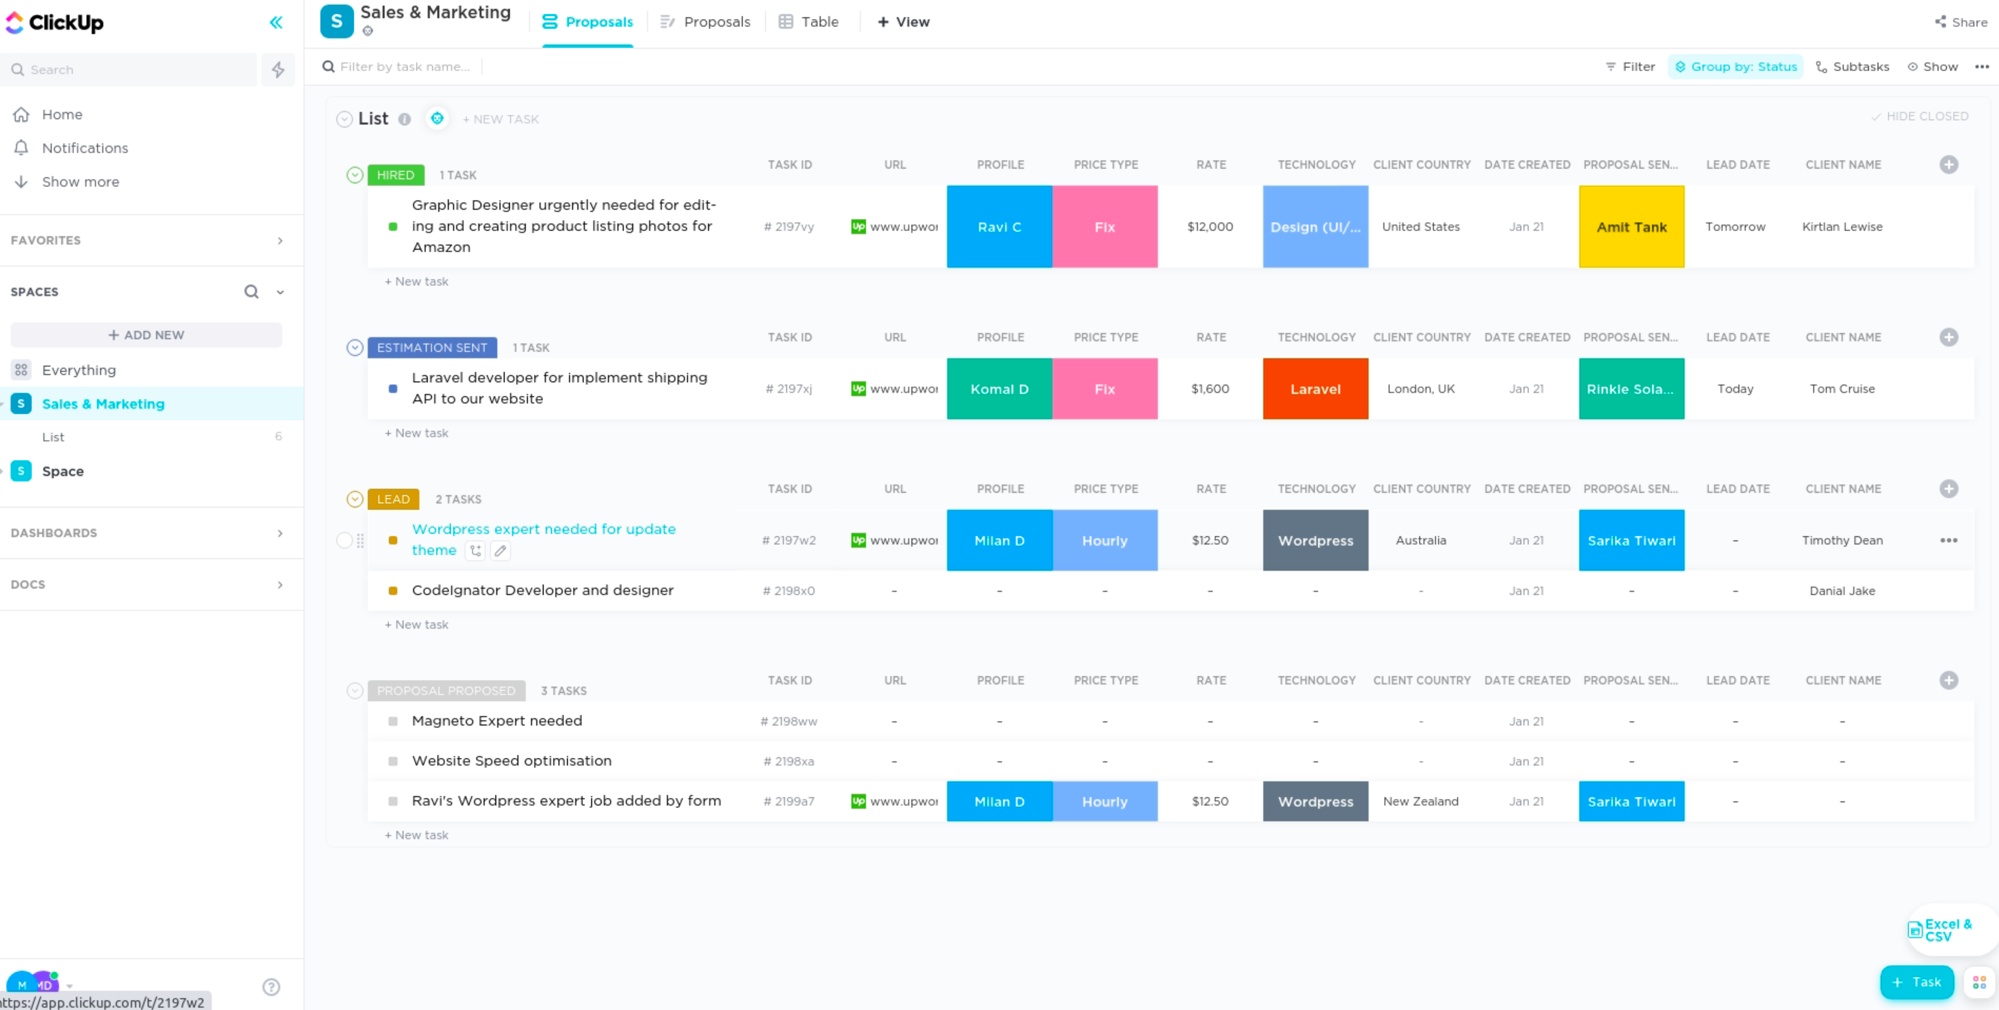Open the Group by: Status dropdown
1999x1010 pixels.
click(x=1736, y=66)
